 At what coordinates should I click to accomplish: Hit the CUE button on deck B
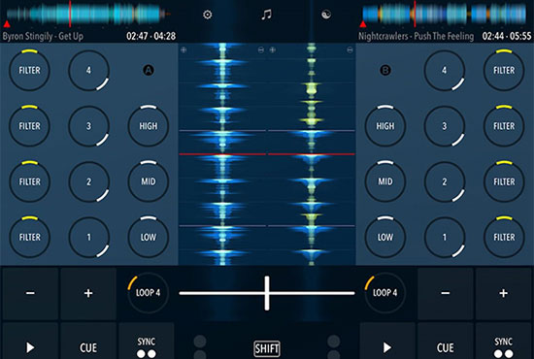[446, 342]
